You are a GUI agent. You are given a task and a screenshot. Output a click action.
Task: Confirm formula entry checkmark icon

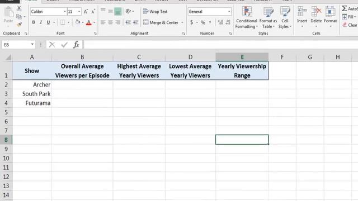64,45
